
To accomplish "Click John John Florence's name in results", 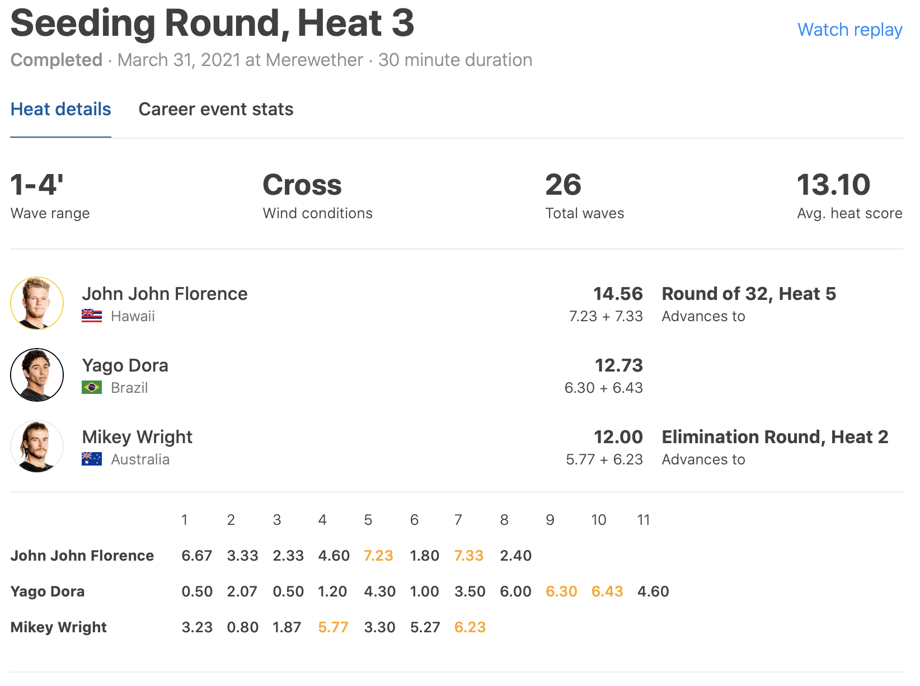I will (165, 294).
